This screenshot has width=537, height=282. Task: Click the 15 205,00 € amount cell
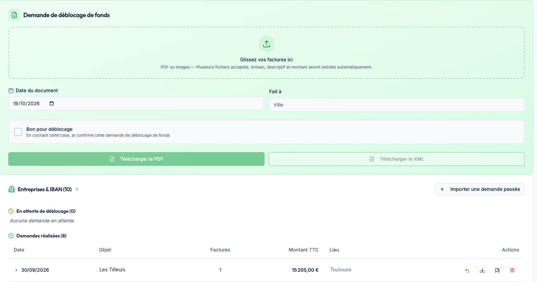[305, 270]
